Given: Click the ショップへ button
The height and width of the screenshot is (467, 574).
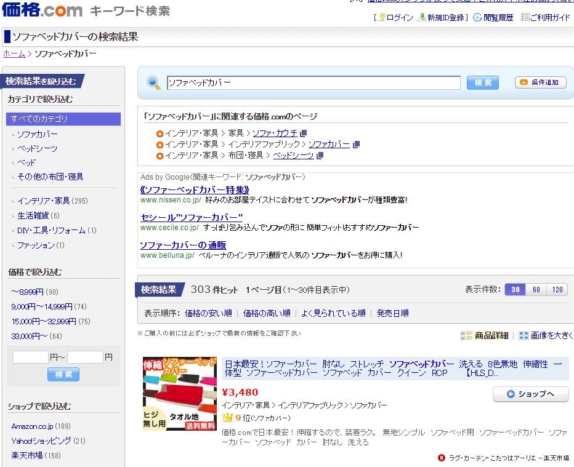Looking at the screenshot, I should pyautogui.click(x=531, y=394).
